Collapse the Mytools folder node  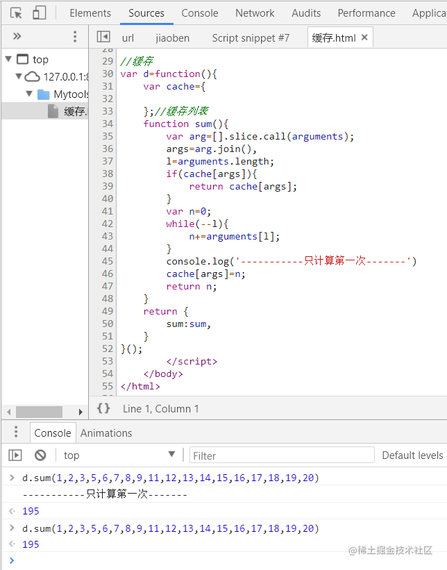point(29,94)
